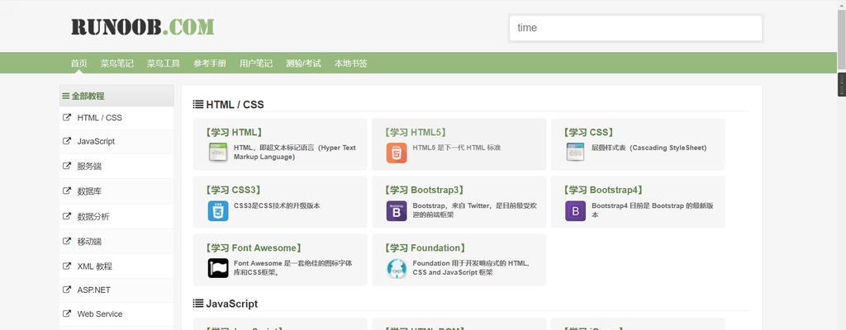Click the HTML / CSS section heading

click(235, 105)
